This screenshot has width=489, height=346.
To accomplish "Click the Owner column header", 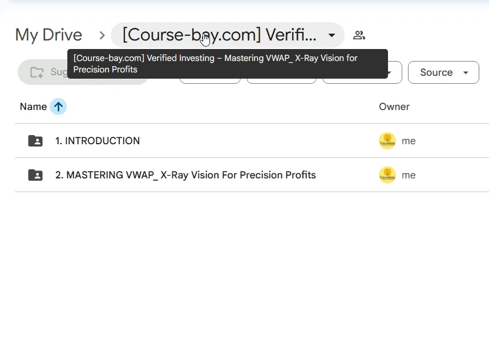I will coord(394,107).
